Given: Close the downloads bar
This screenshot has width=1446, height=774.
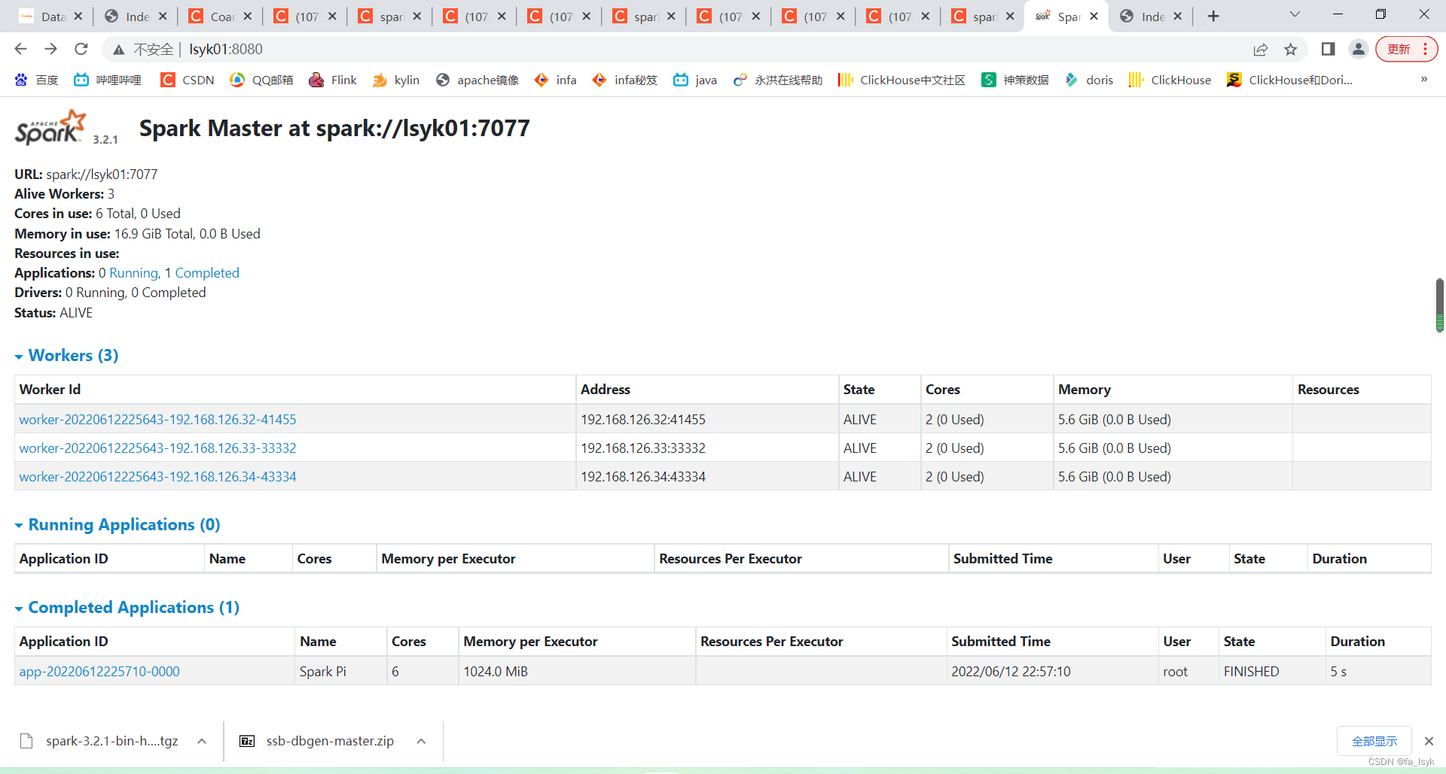Looking at the screenshot, I should pyautogui.click(x=1429, y=741).
